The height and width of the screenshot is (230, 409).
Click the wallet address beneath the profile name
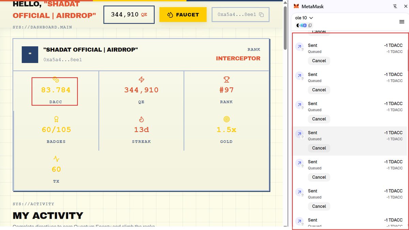[63, 60]
